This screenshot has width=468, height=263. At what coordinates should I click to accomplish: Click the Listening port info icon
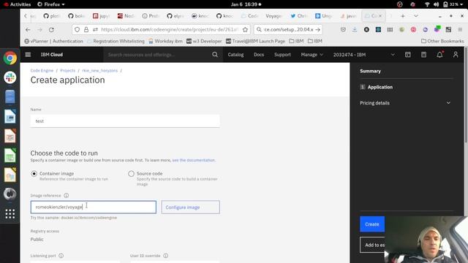pos(61,256)
